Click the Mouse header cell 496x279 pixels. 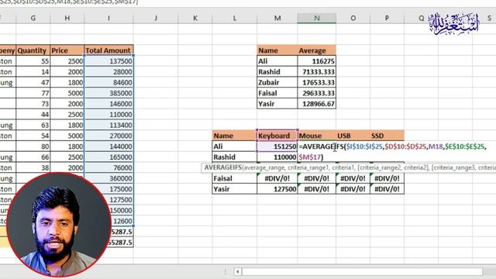pos(317,136)
